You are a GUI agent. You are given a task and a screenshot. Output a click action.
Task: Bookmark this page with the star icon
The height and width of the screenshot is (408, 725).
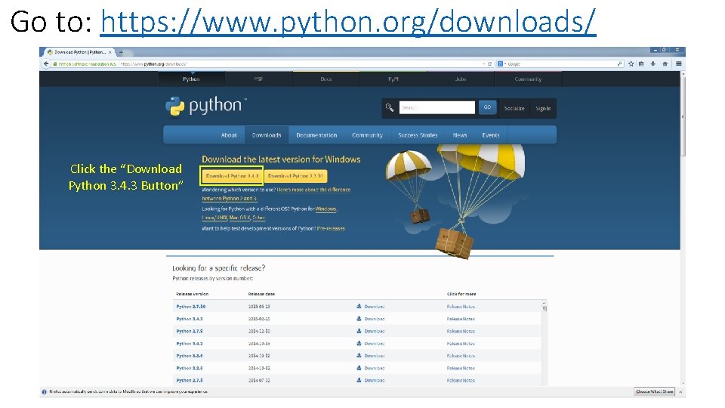tap(631, 63)
